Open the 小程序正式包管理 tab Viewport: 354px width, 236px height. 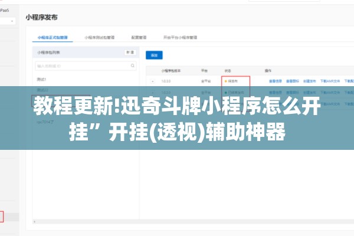pos(53,38)
